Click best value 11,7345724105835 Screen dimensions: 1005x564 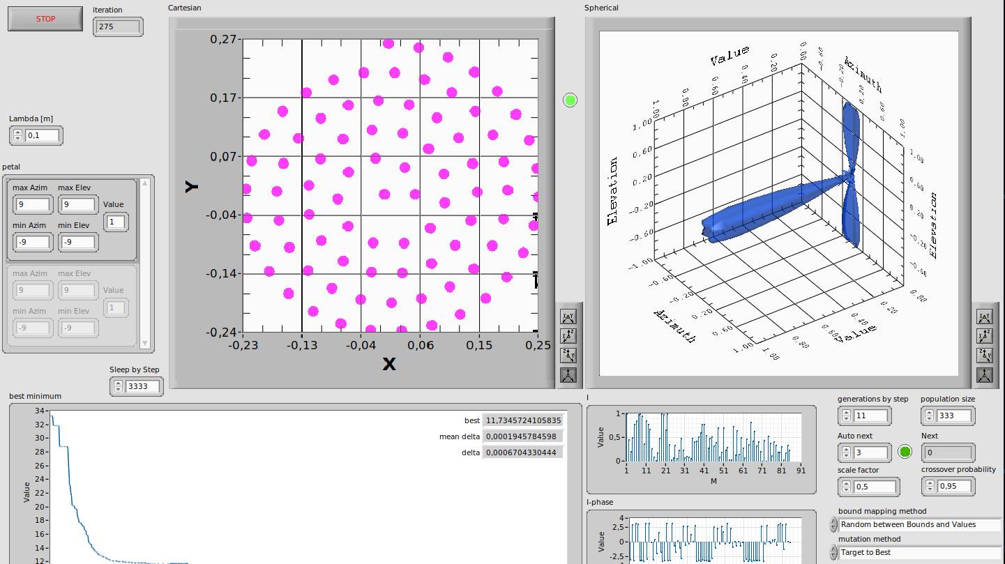click(523, 420)
